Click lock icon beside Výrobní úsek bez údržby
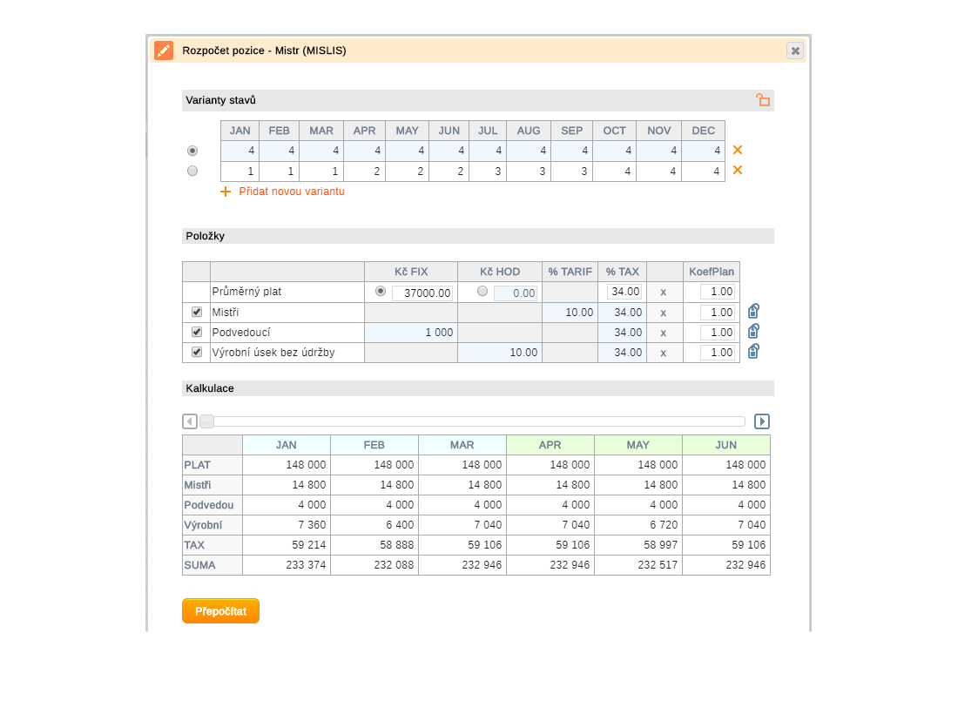 [753, 352]
